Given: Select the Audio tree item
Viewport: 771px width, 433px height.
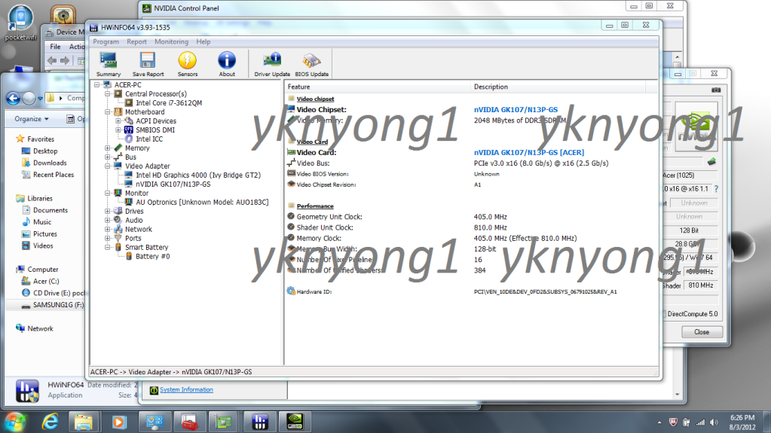Looking at the screenshot, I should [133, 220].
